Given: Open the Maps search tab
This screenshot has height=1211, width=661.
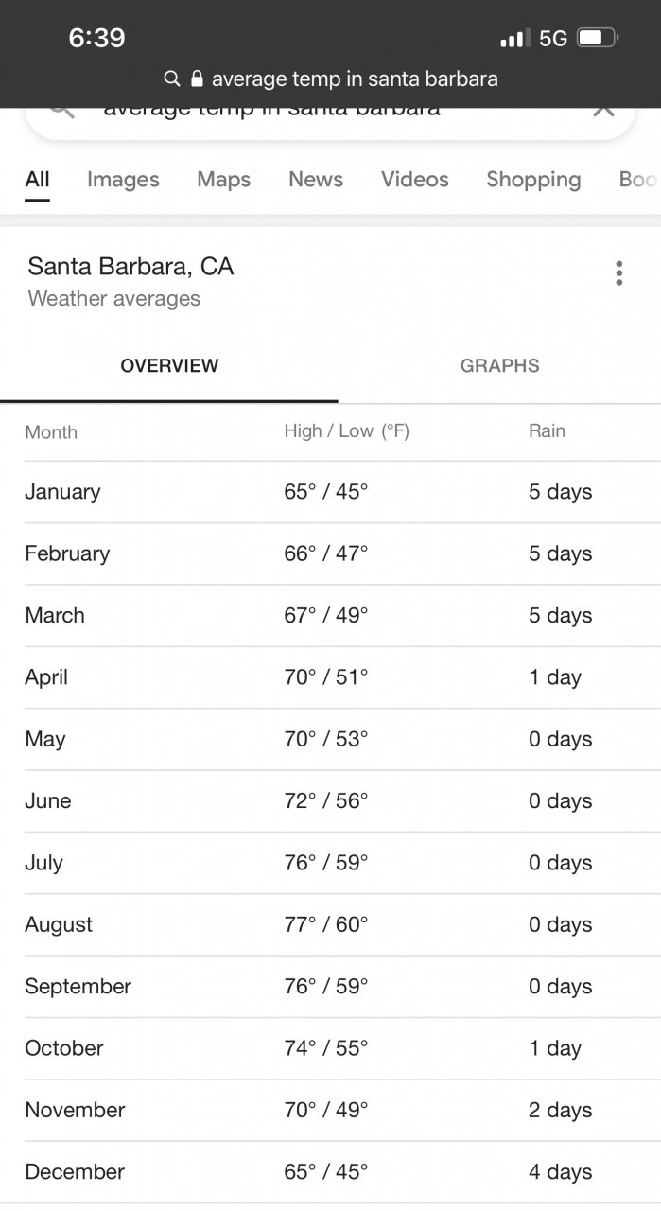Looking at the screenshot, I should point(223,180).
